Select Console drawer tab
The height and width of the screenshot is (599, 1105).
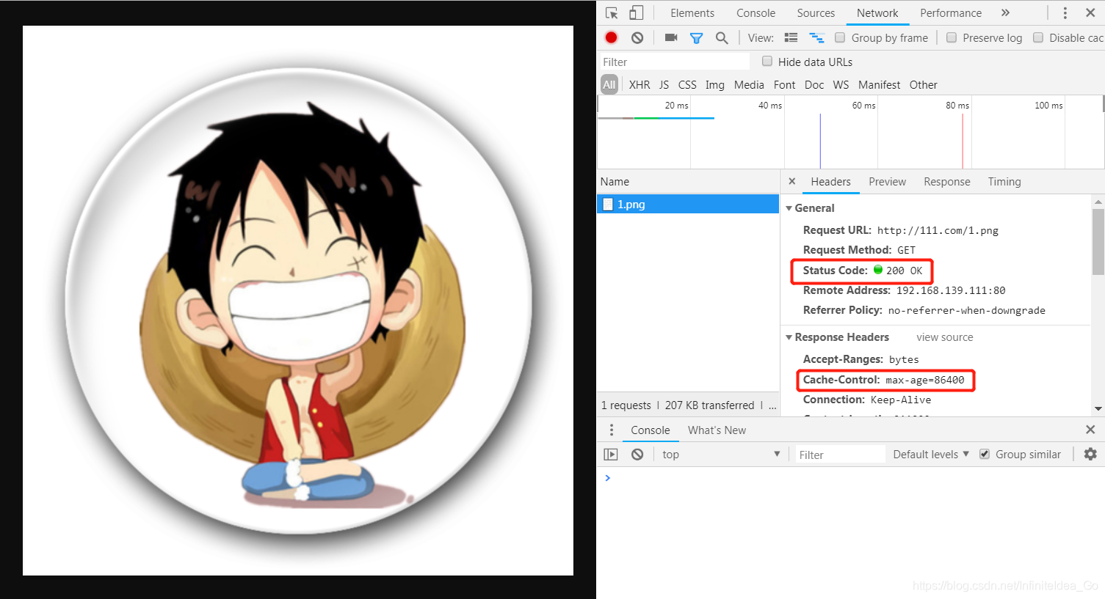tap(651, 430)
